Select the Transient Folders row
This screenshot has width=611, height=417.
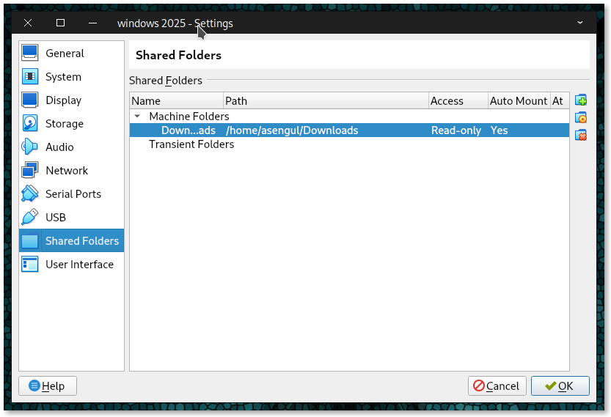pos(349,144)
